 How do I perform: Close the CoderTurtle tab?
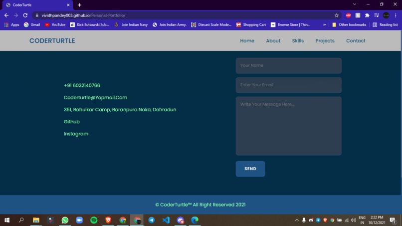point(68,5)
